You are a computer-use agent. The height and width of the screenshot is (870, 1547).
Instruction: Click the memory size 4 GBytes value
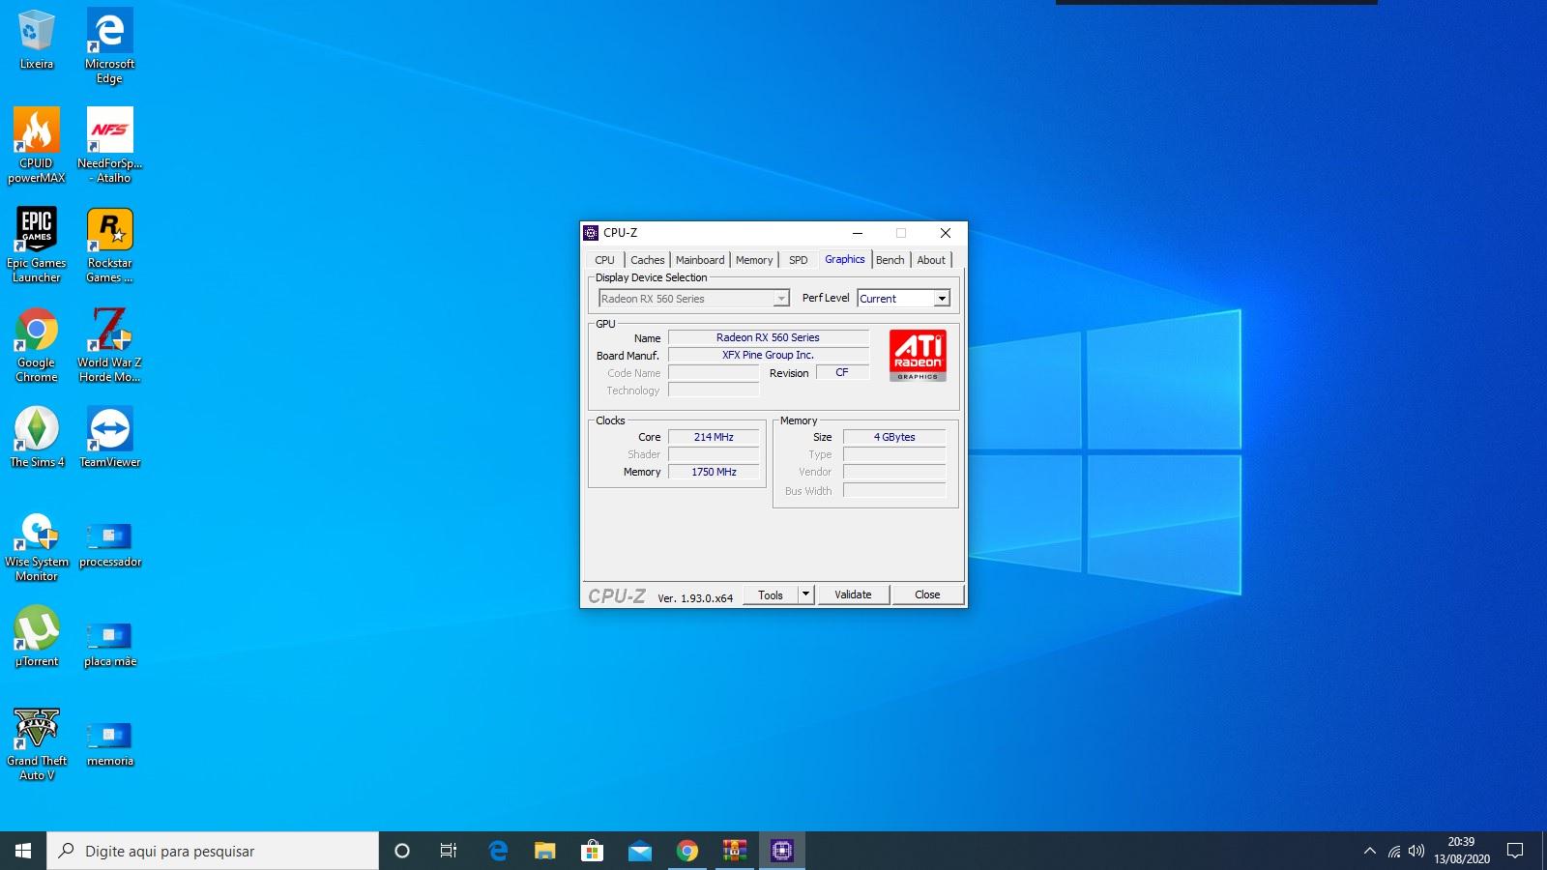(x=894, y=437)
